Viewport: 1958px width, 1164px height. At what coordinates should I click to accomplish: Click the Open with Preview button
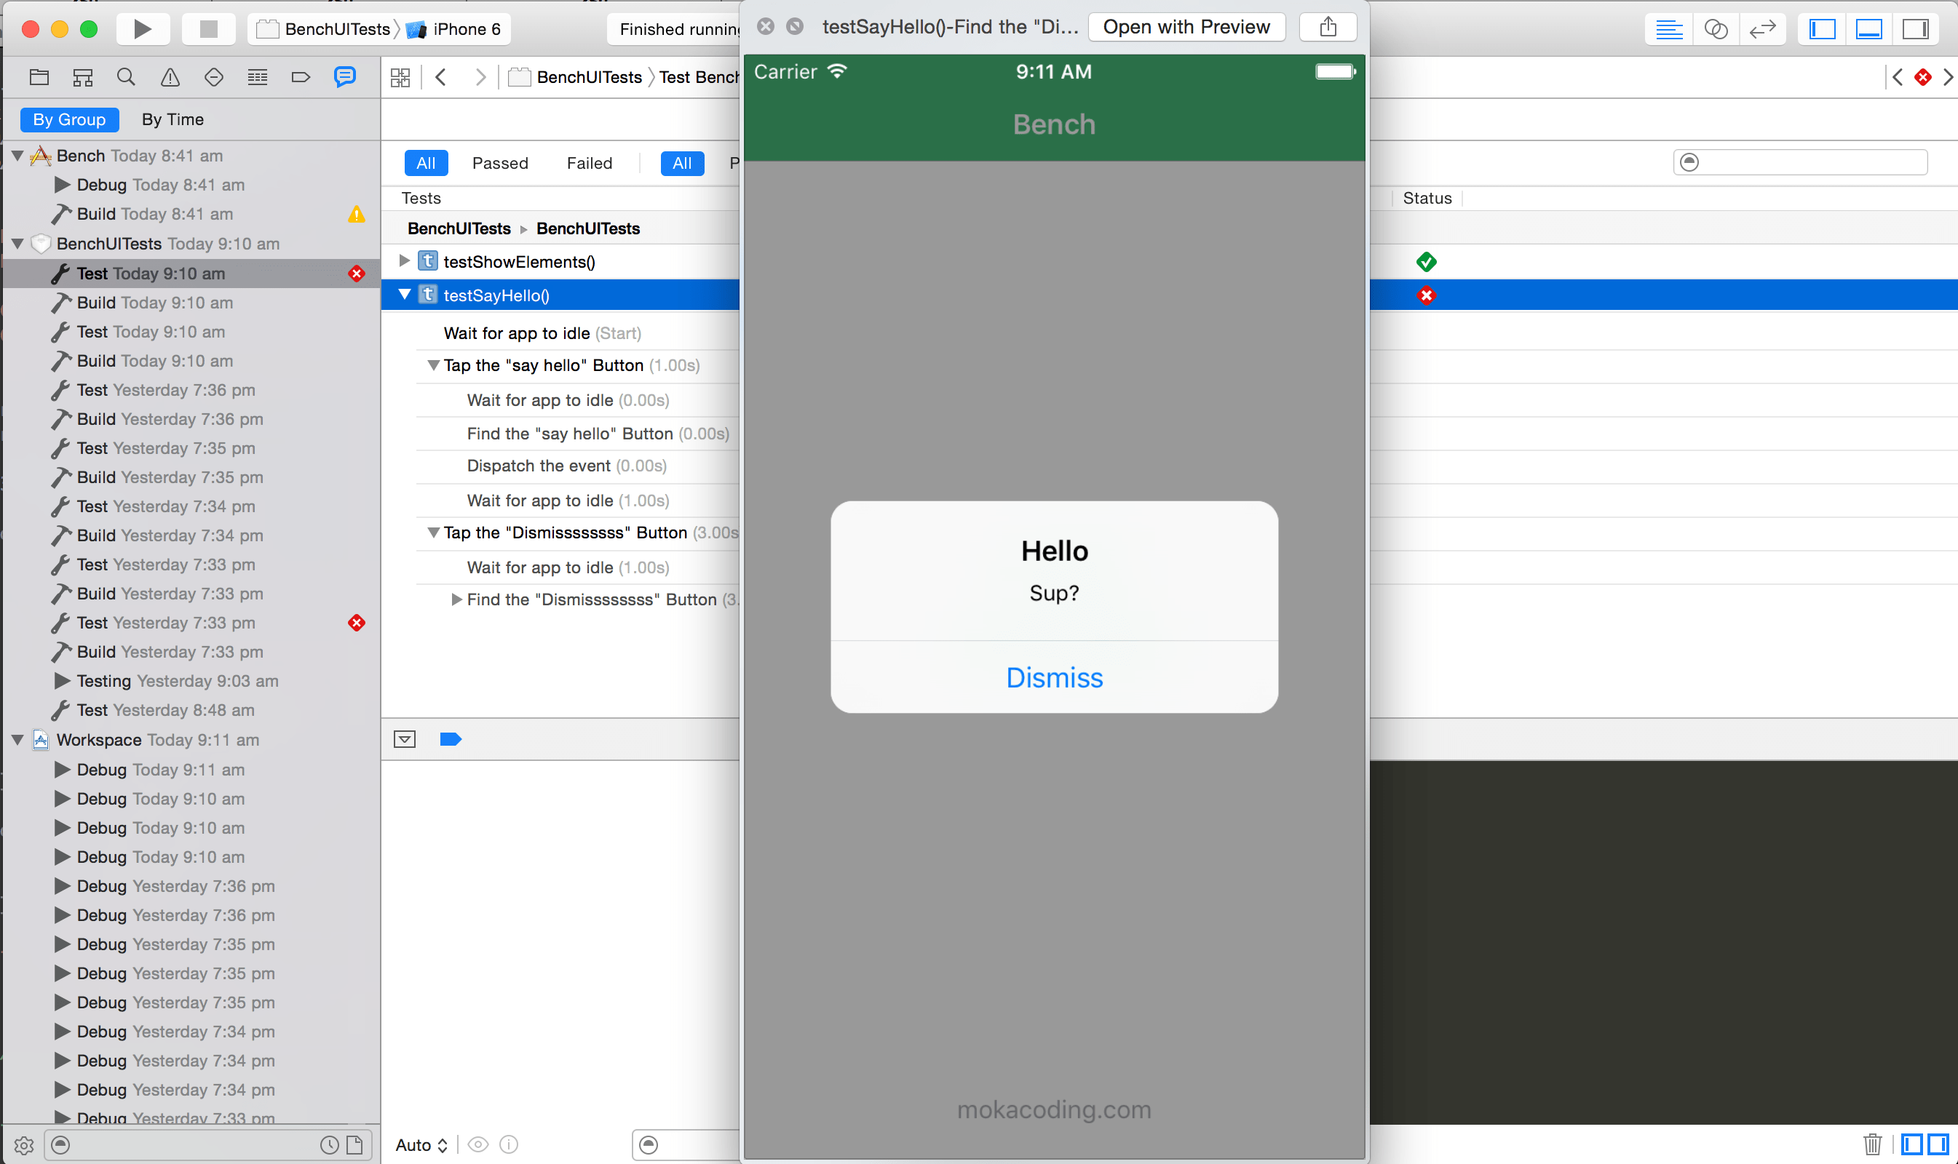[1186, 27]
